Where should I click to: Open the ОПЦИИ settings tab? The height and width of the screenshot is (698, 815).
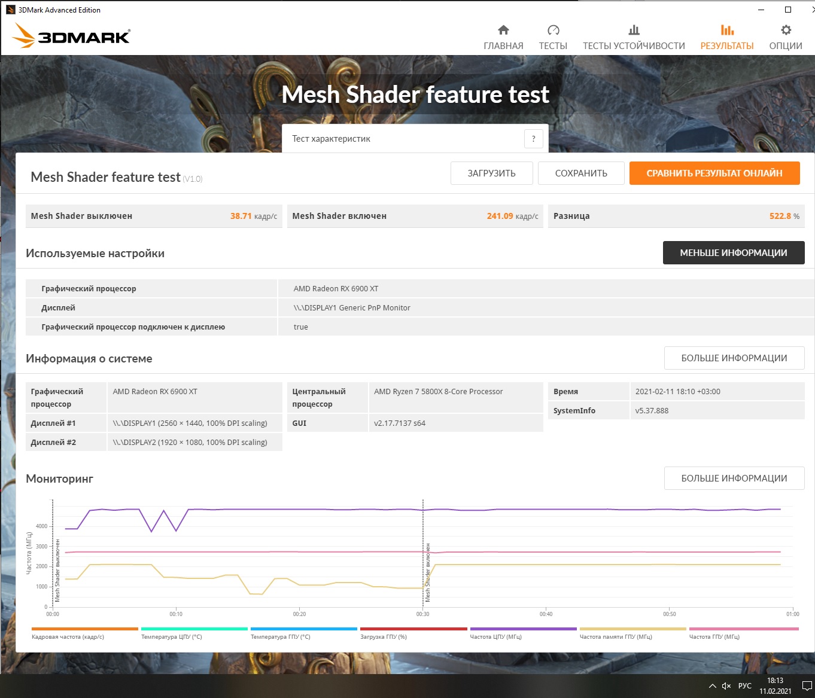coord(786,37)
